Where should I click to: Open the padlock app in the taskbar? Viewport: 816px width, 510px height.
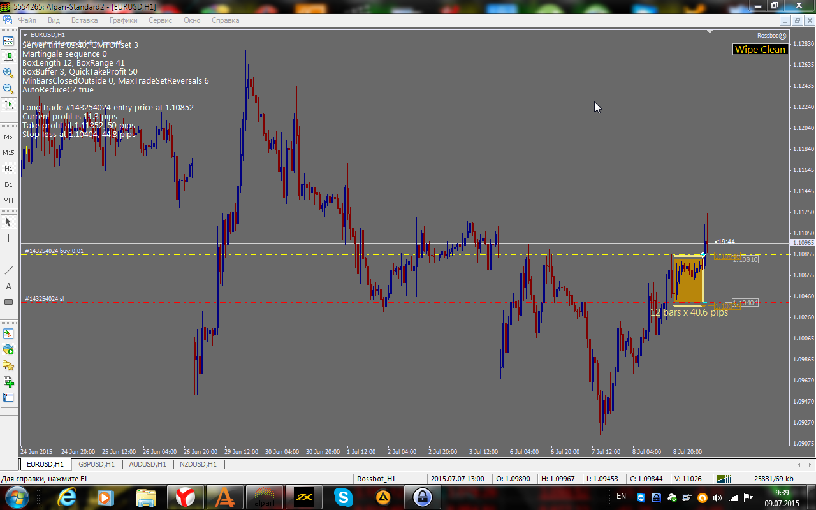pos(422,497)
